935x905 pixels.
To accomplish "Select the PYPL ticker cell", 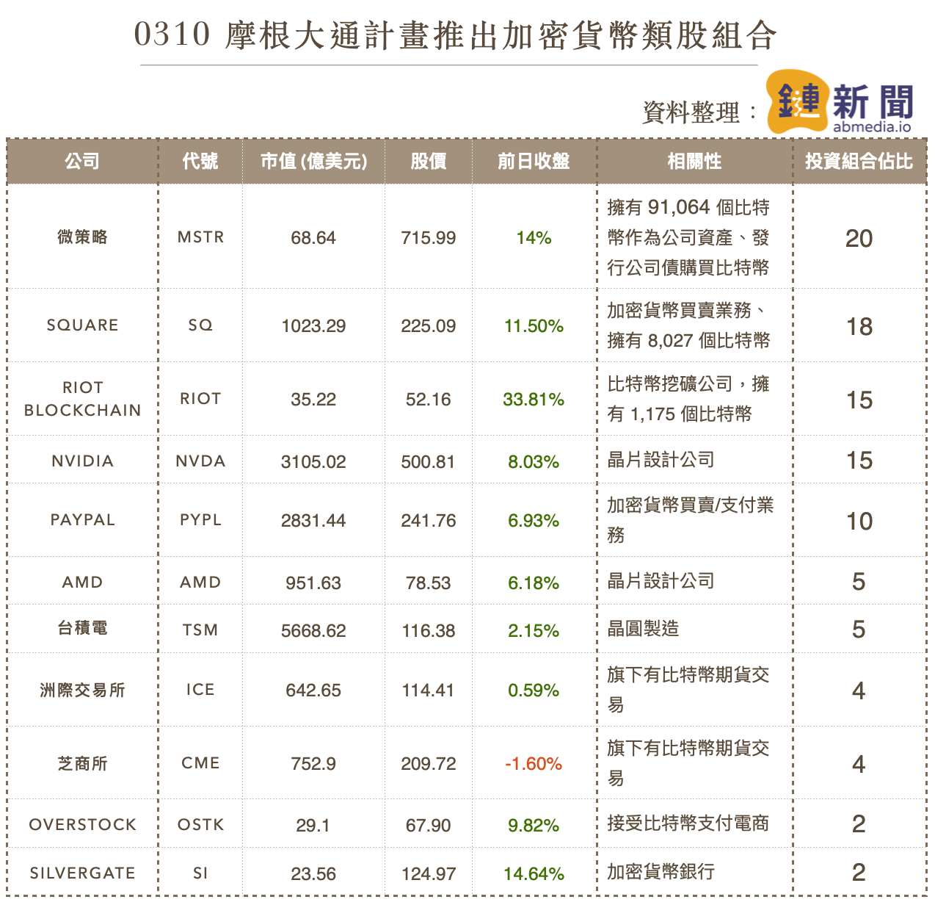I will click(x=200, y=519).
